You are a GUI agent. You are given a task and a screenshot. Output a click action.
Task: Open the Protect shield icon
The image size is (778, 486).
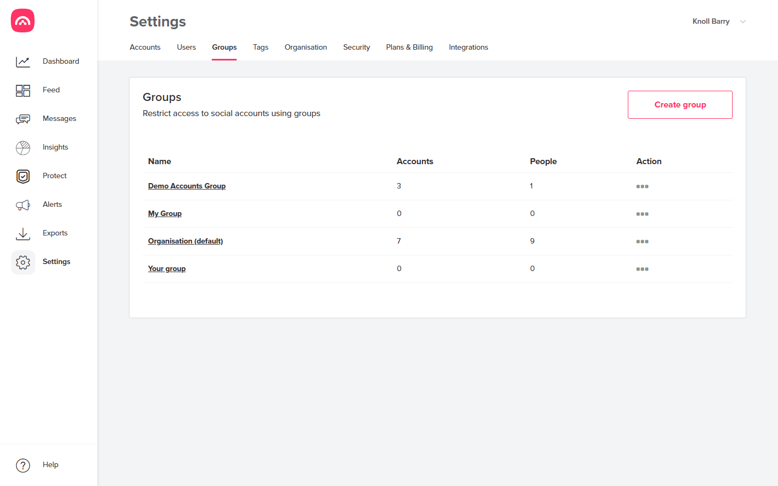pyautogui.click(x=23, y=176)
